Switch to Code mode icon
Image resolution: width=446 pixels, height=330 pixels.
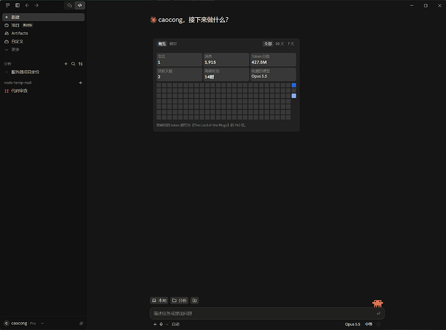pos(80,5)
